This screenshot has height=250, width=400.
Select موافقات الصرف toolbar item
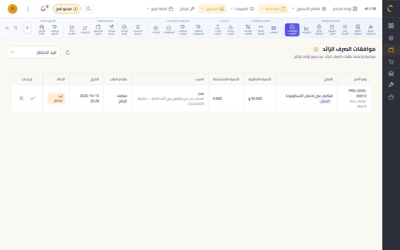(x=292, y=30)
